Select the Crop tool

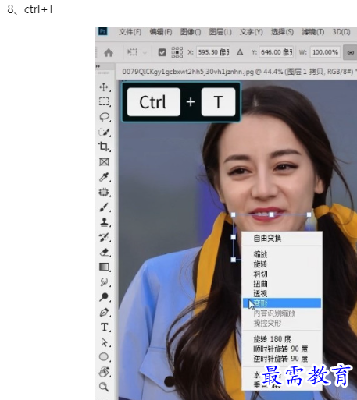(x=104, y=147)
